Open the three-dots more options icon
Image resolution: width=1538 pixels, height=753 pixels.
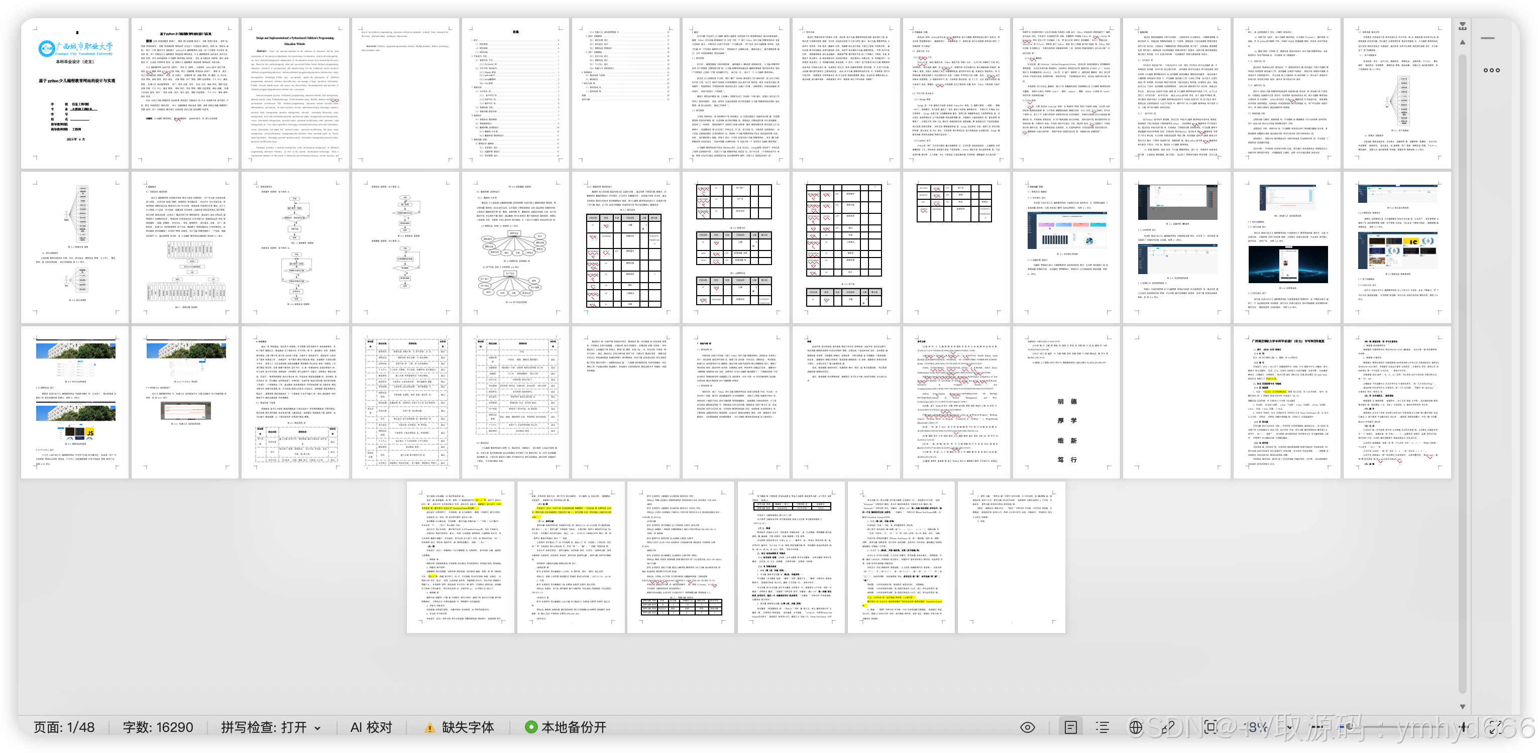click(x=1491, y=70)
